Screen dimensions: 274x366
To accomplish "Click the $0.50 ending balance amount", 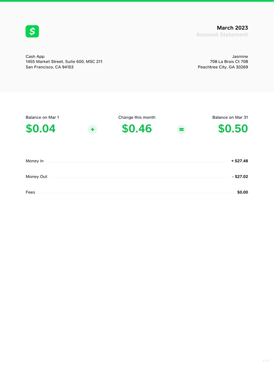I will click(x=233, y=129).
